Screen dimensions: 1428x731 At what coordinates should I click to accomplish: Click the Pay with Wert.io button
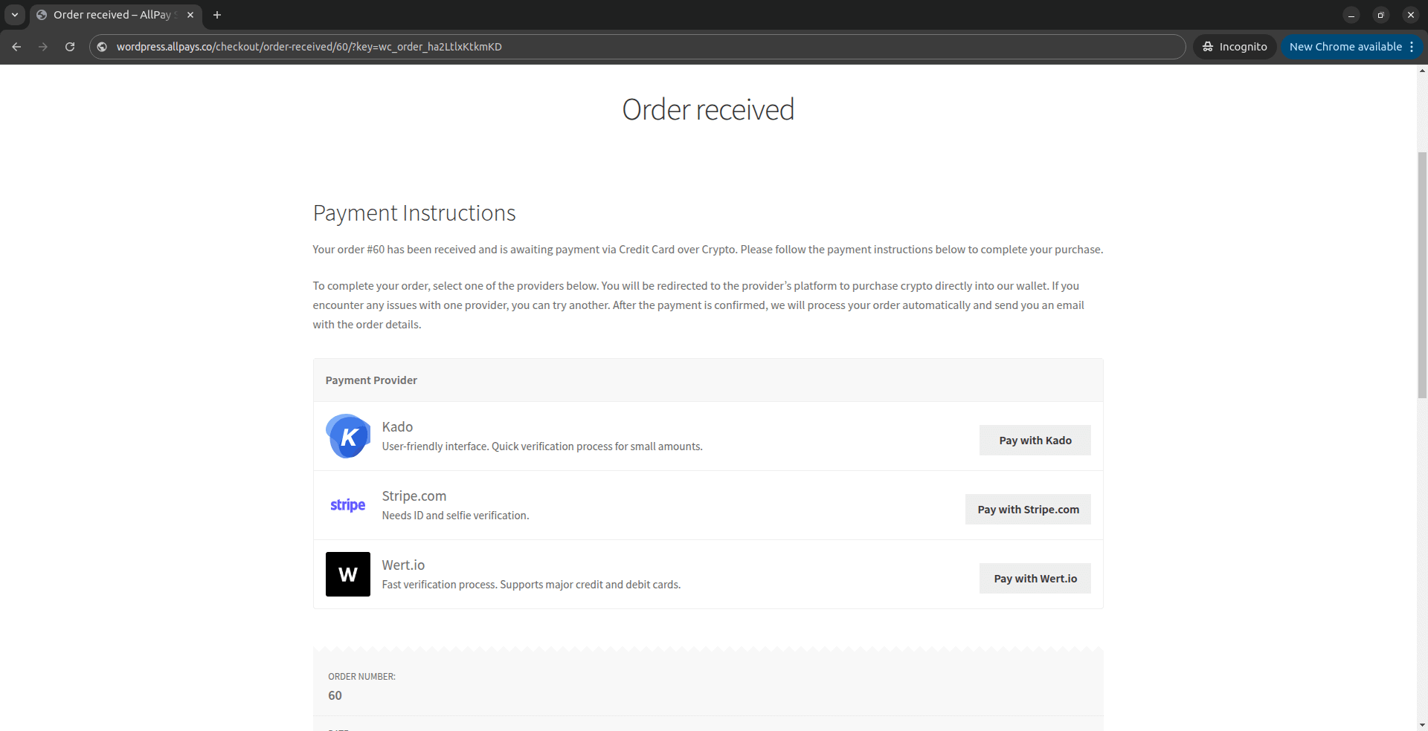click(1035, 578)
